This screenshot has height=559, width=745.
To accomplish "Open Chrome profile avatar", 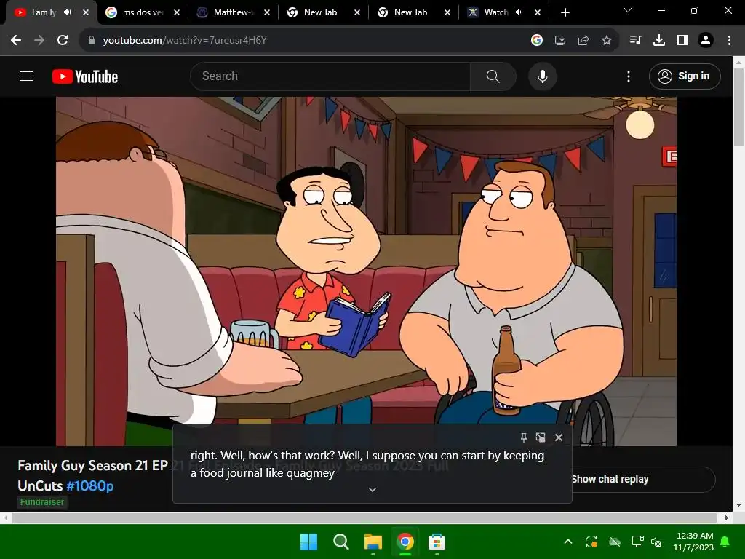I will coord(706,41).
